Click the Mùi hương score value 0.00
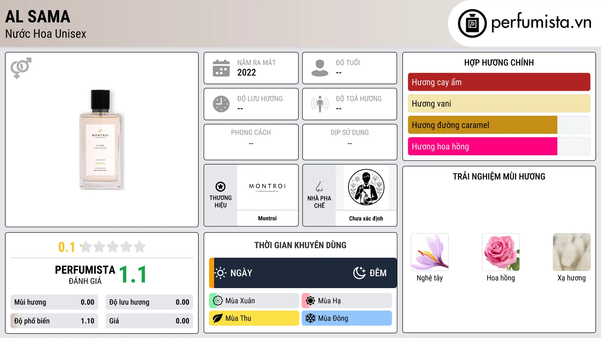The width and height of the screenshot is (601, 338). (87, 302)
